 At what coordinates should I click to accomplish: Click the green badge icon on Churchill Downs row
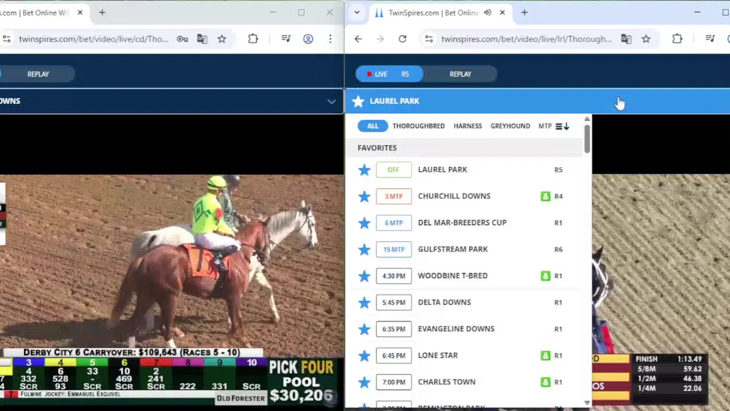[545, 196]
